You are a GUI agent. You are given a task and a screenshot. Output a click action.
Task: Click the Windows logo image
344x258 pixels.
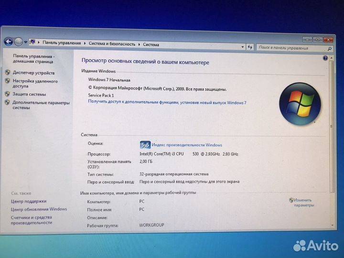(300, 104)
